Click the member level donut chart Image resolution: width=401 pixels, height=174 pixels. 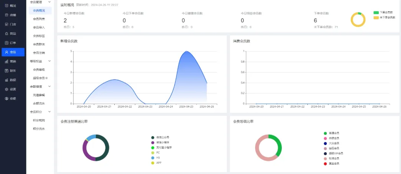268,148
